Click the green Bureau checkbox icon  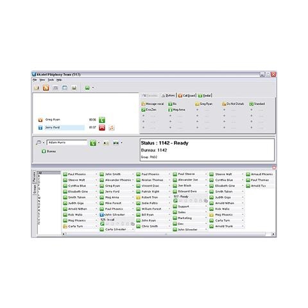[x=44, y=151]
